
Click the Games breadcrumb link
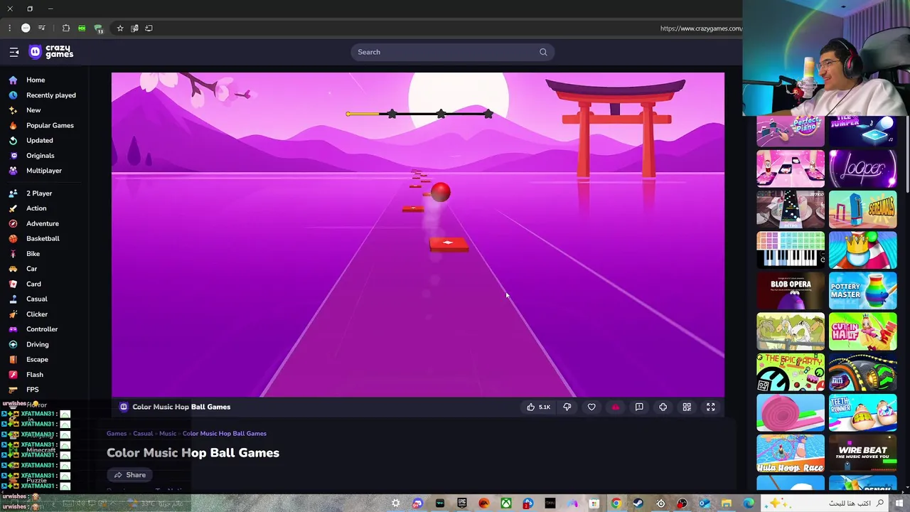point(117,433)
